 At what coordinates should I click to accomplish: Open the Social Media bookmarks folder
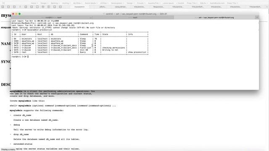[91, 3]
